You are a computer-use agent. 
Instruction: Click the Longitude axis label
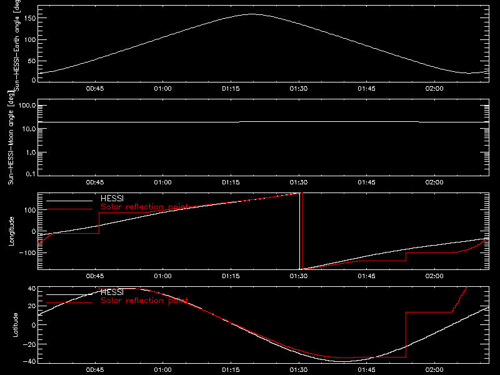(11, 231)
